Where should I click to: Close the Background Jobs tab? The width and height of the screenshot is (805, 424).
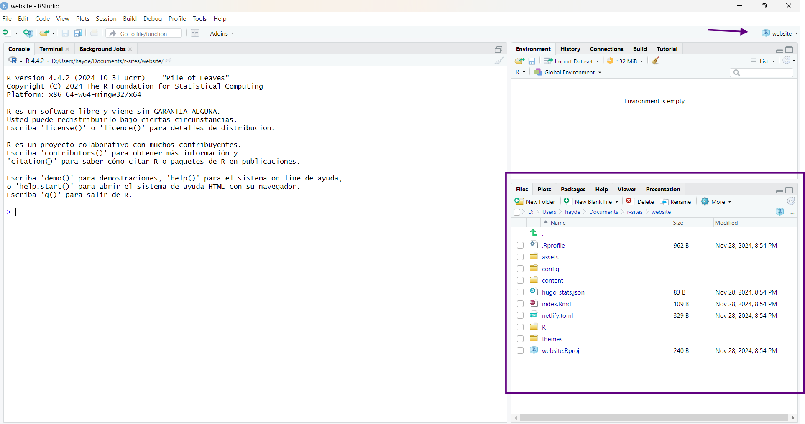130,49
